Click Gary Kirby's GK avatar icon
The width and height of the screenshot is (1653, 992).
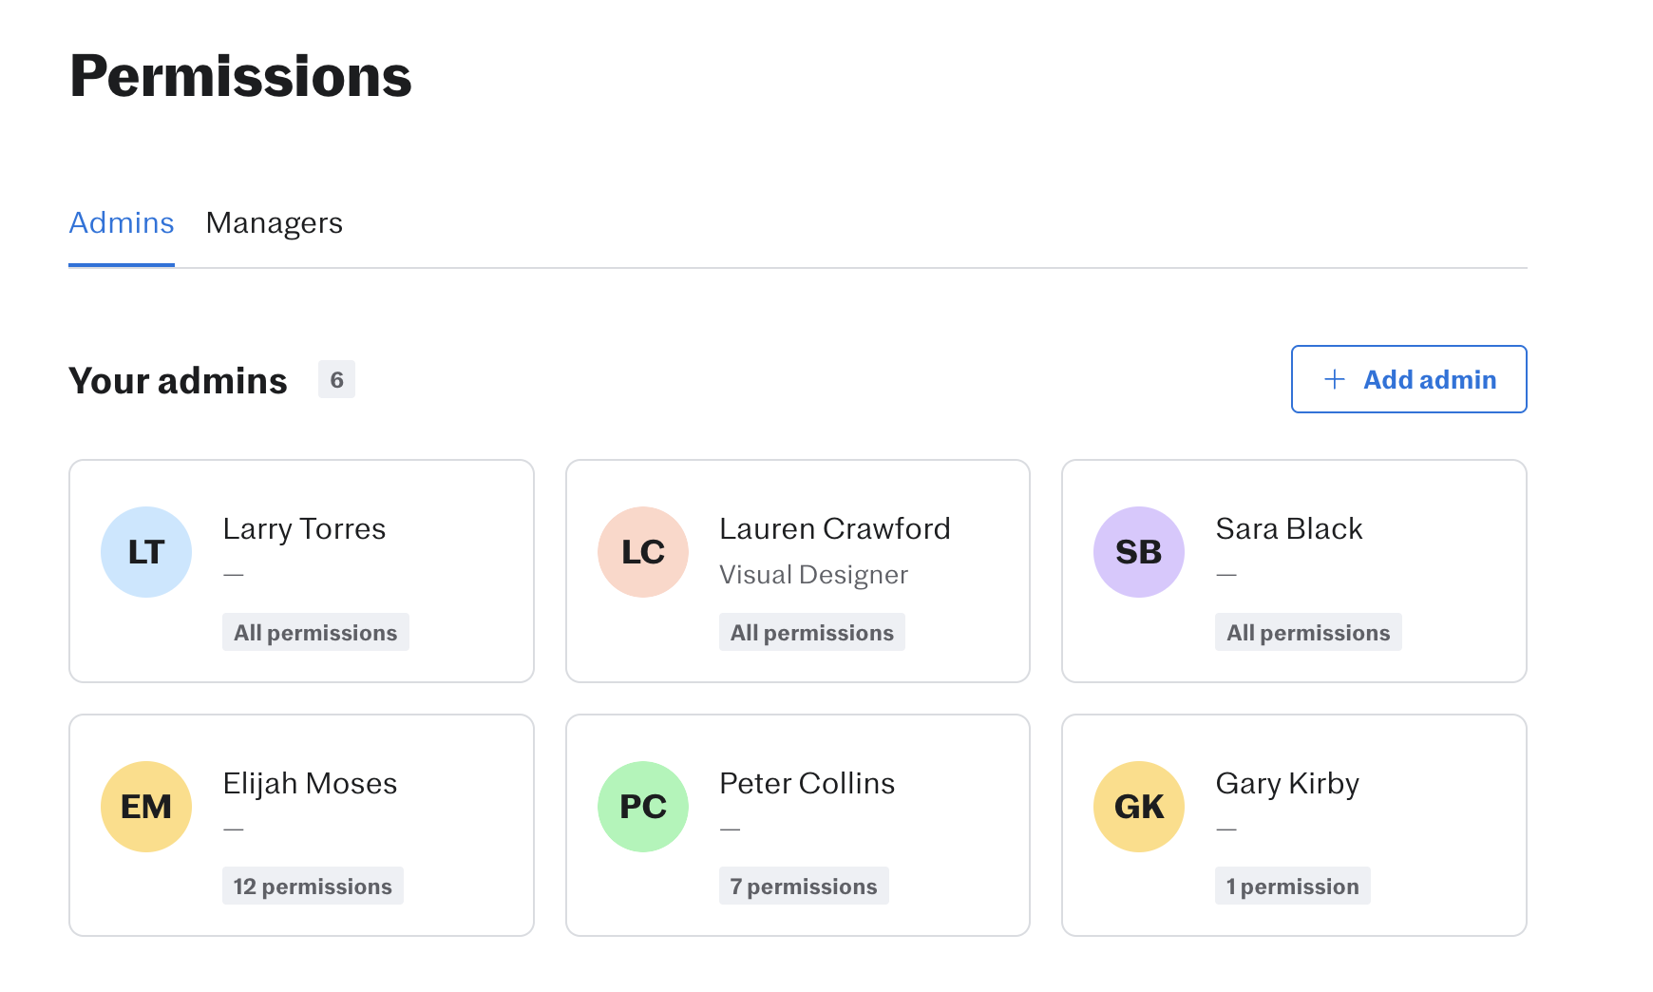tap(1139, 807)
